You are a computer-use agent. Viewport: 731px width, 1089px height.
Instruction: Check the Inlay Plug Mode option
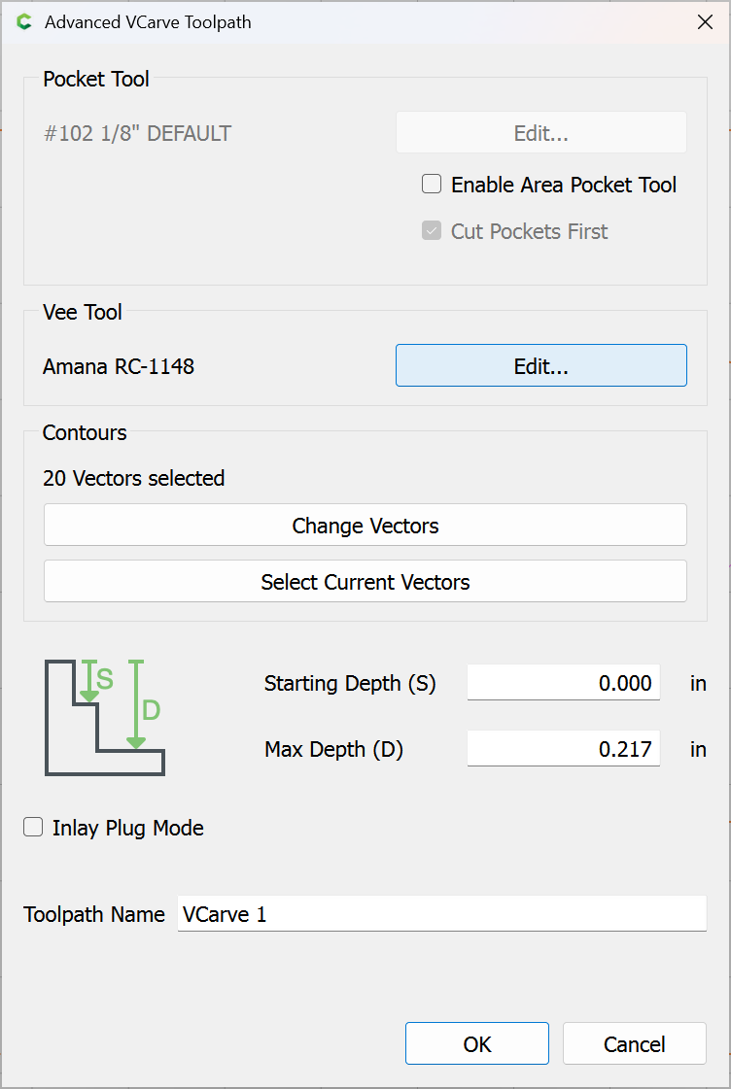tap(34, 828)
